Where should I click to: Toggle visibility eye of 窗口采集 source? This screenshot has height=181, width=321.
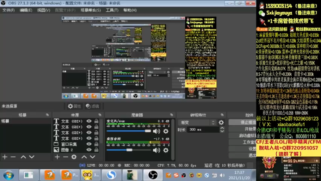point(89,144)
